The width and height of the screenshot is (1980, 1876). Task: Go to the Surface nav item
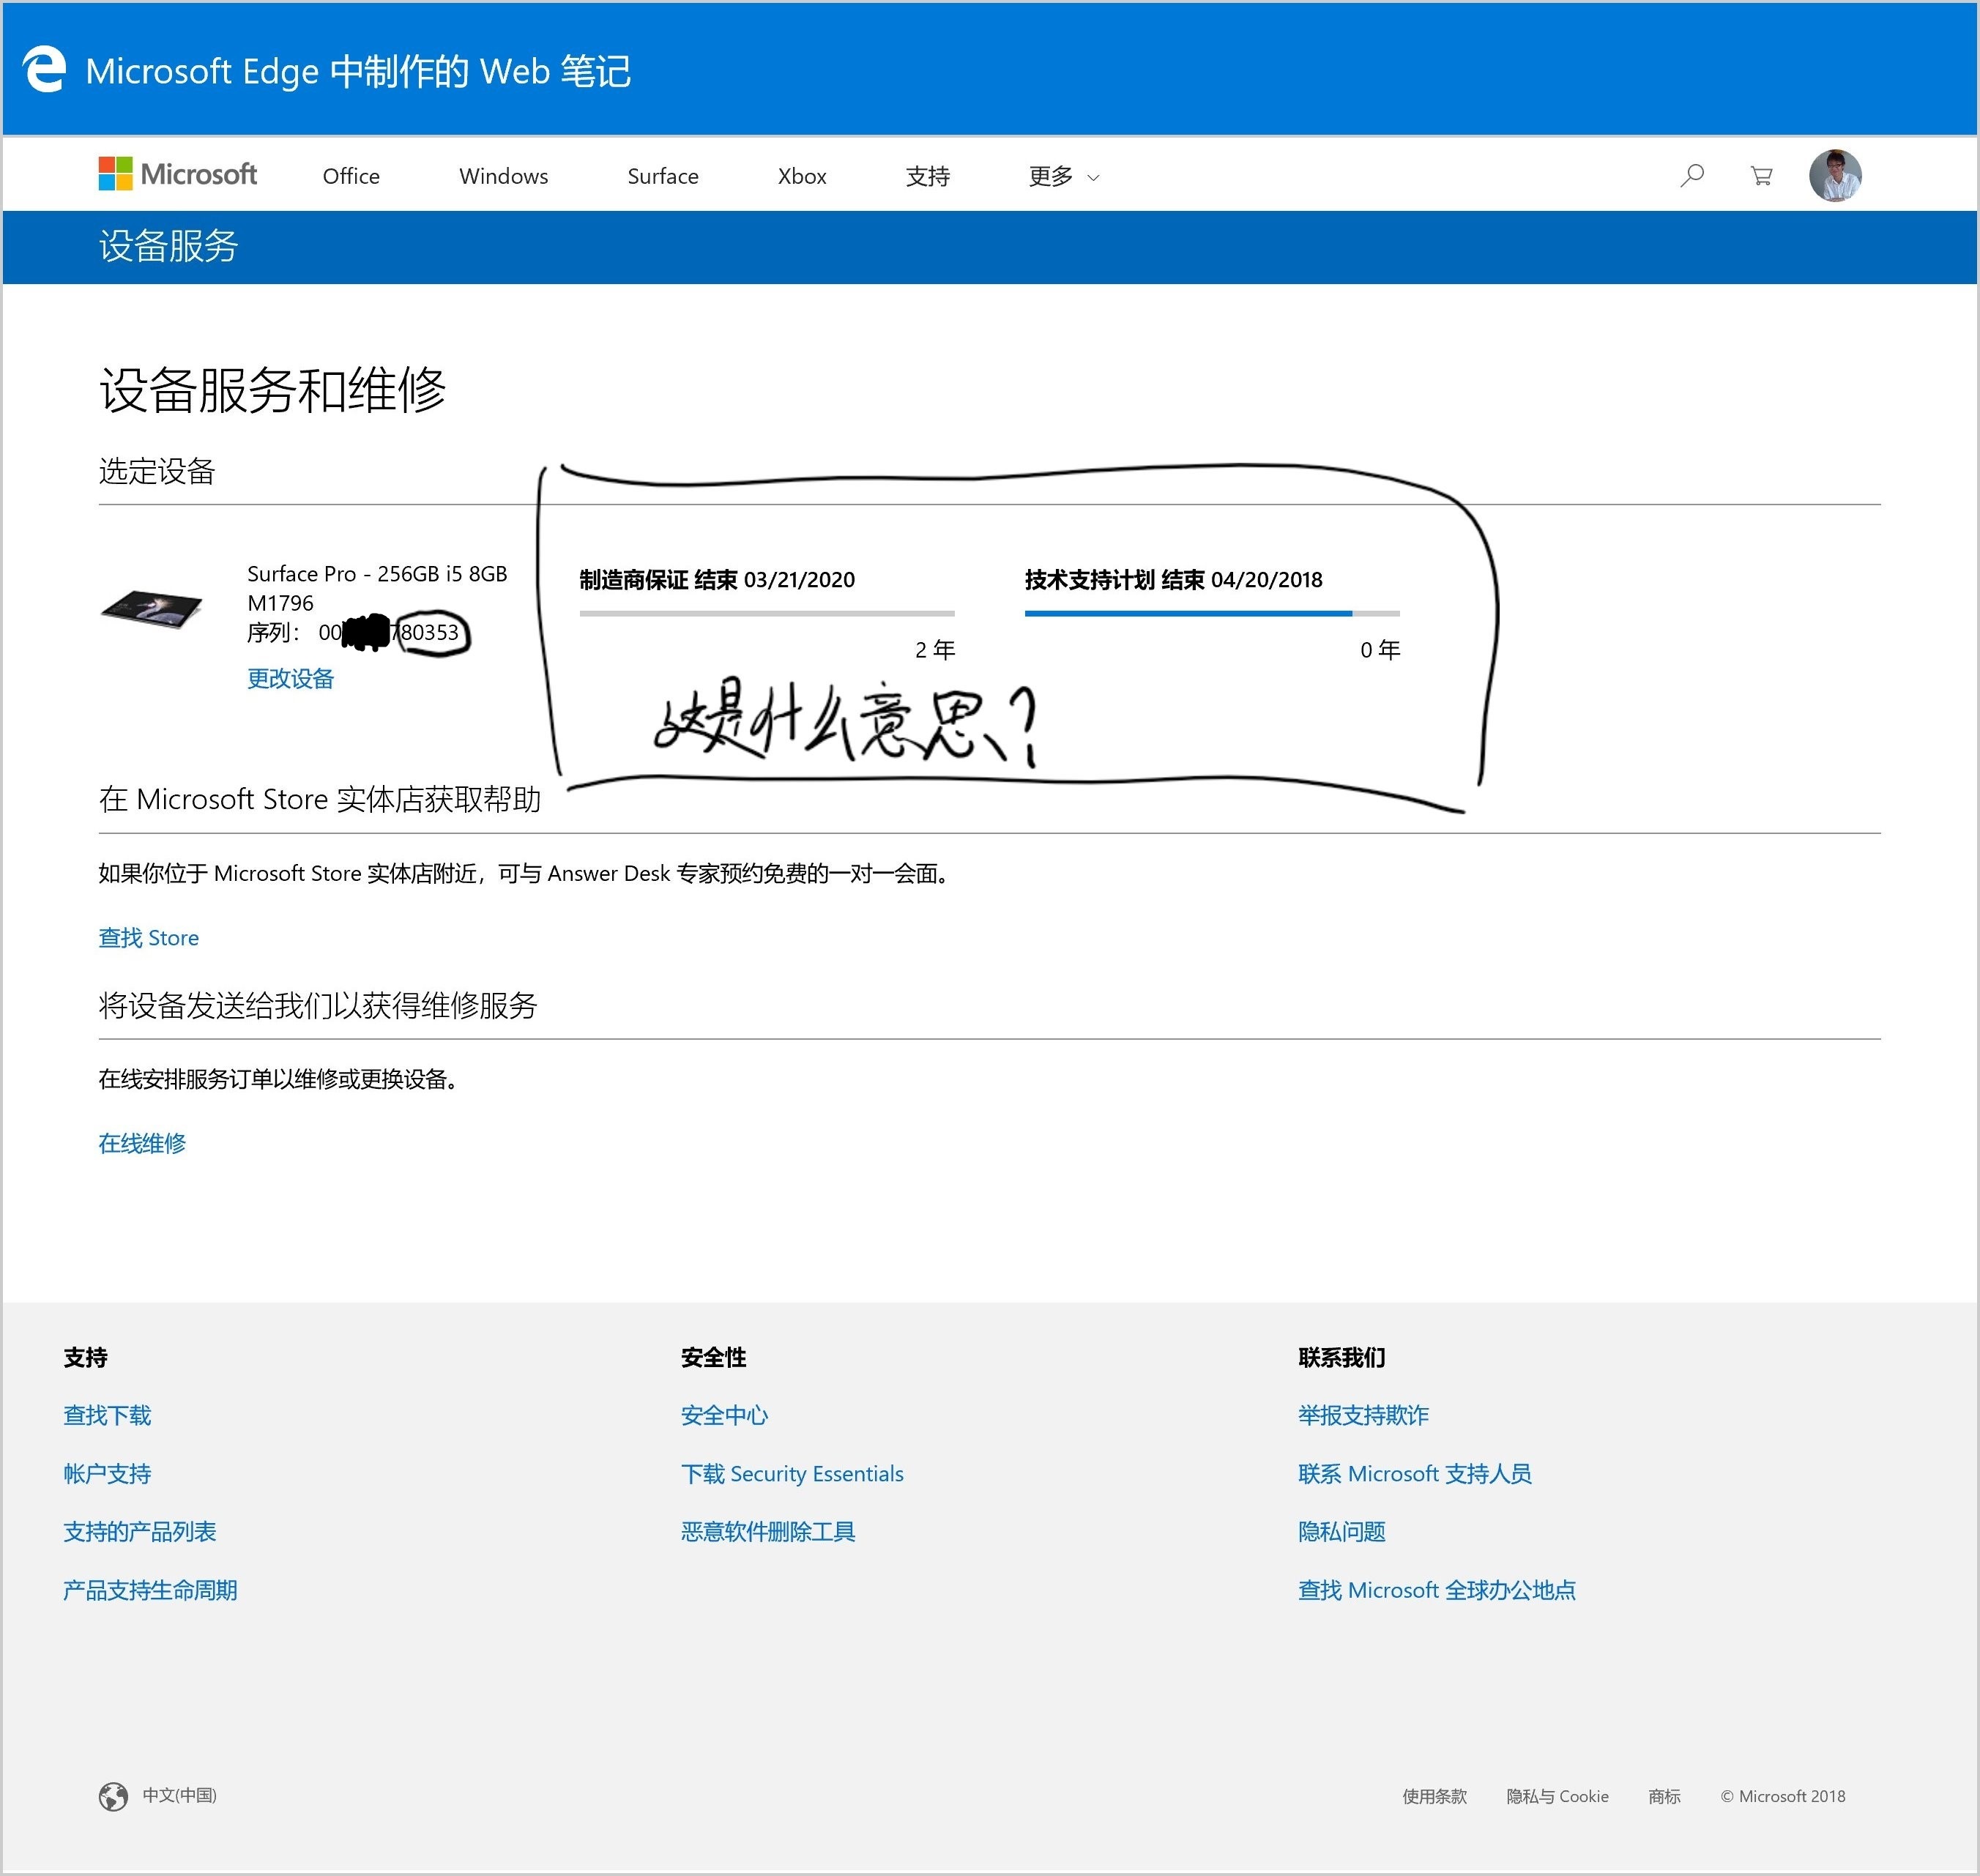pos(662,177)
